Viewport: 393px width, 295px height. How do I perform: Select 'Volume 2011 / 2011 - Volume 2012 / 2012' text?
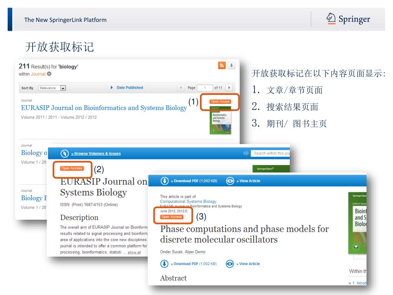point(59,117)
